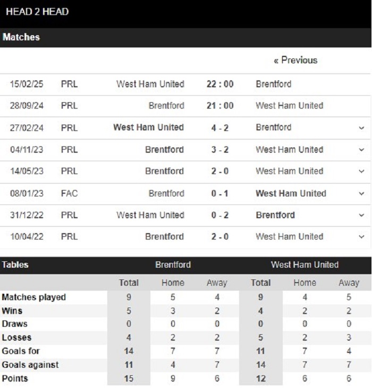Expand the 14/05/23 match row chevron

pyautogui.click(x=361, y=171)
